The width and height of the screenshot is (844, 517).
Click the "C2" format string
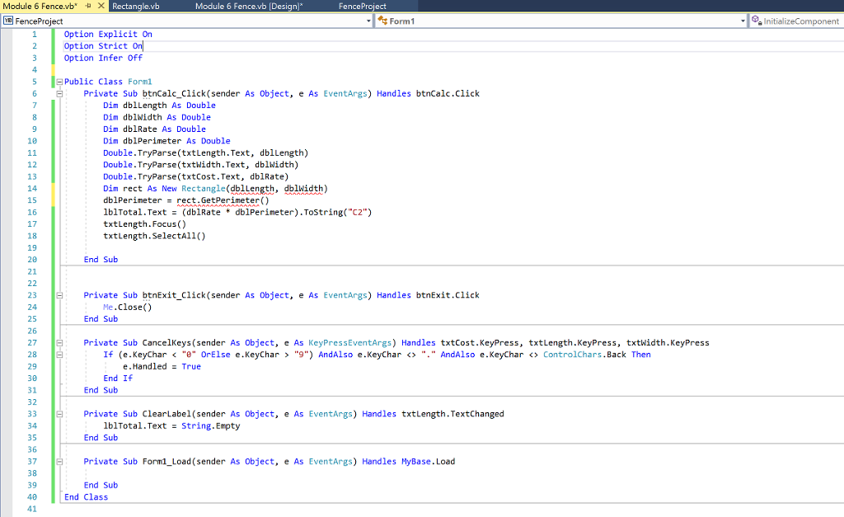358,212
